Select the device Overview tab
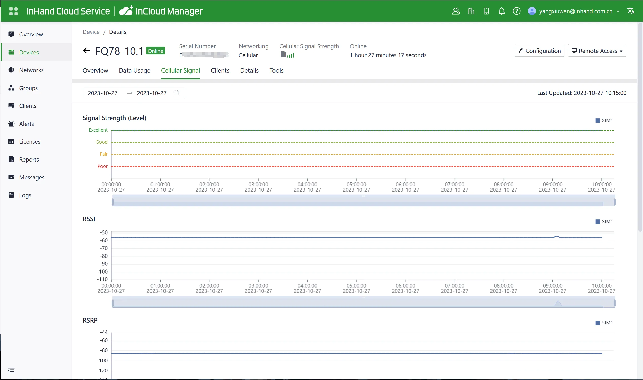 point(95,70)
